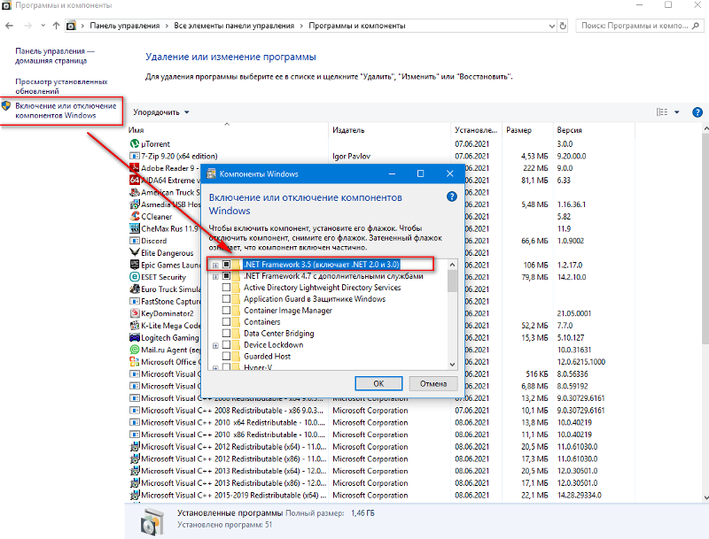The width and height of the screenshot is (709, 539).
Task: Navigate back in Control Panel
Action: pyautogui.click(x=10, y=26)
